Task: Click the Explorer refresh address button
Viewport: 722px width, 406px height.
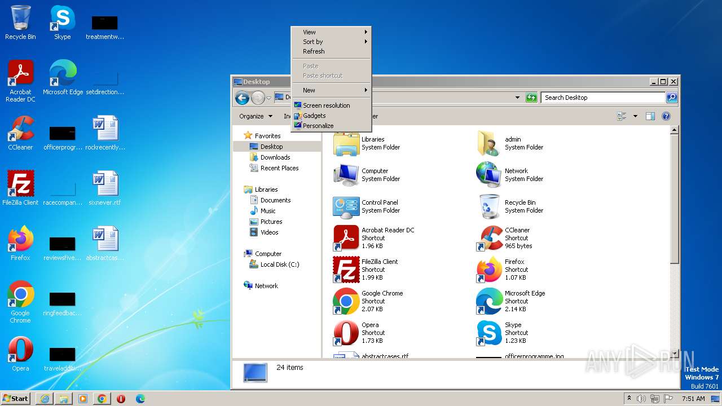Action: [x=531, y=98]
